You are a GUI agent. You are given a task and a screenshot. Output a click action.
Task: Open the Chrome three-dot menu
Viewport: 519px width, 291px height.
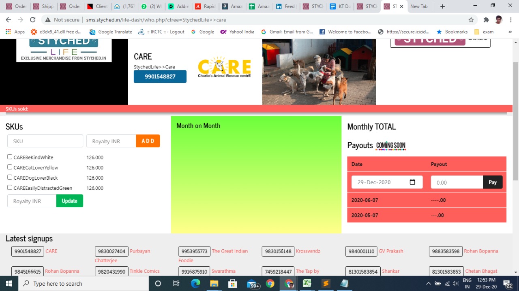click(510, 19)
